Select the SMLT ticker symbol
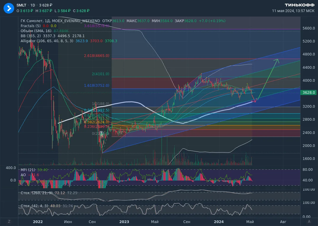The width and height of the screenshot is (318, 226). click(21, 5)
